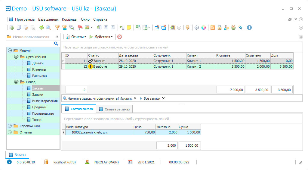The image size is (308, 170).
Task: Open the Команды menu
Action: [69, 19]
